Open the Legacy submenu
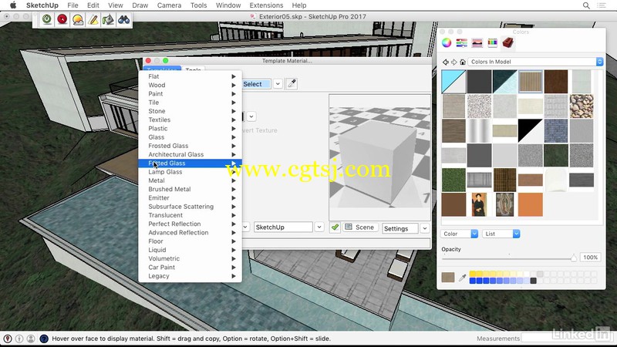 pyautogui.click(x=190, y=276)
